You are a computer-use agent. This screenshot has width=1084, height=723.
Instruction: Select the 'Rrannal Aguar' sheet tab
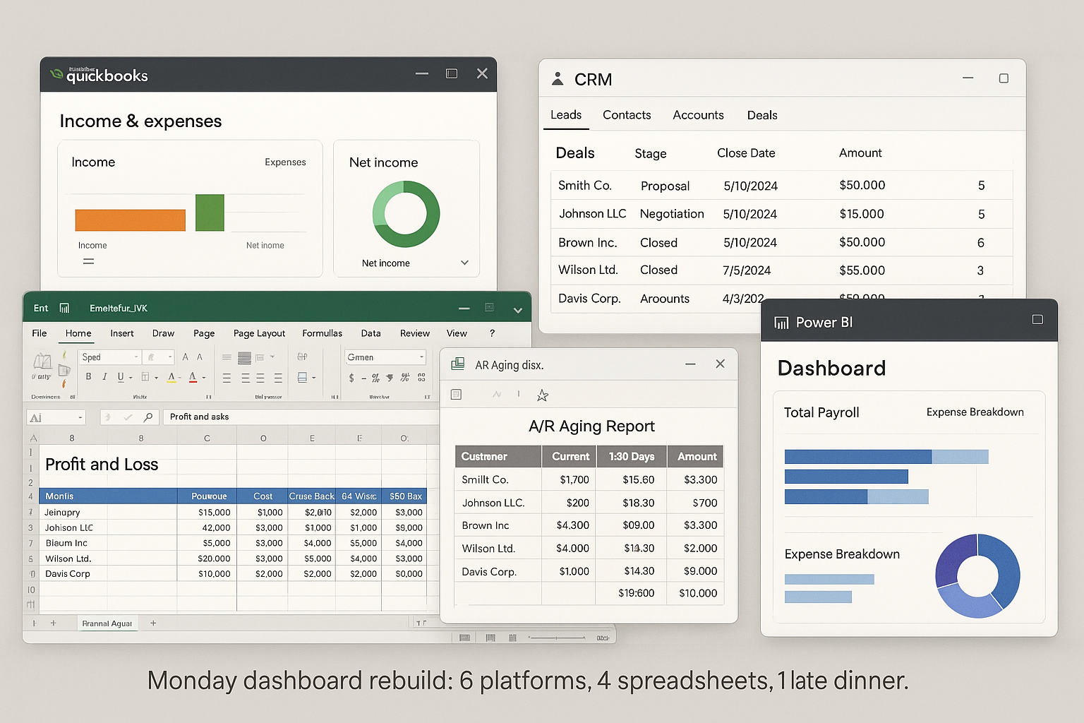107,623
